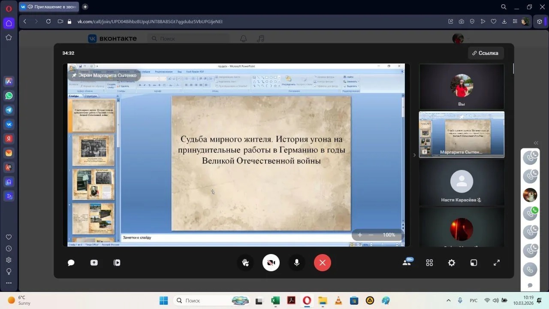Enter fullscreen call mode
The image size is (549, 309).
pyautogui.click(x=496, y=263)
